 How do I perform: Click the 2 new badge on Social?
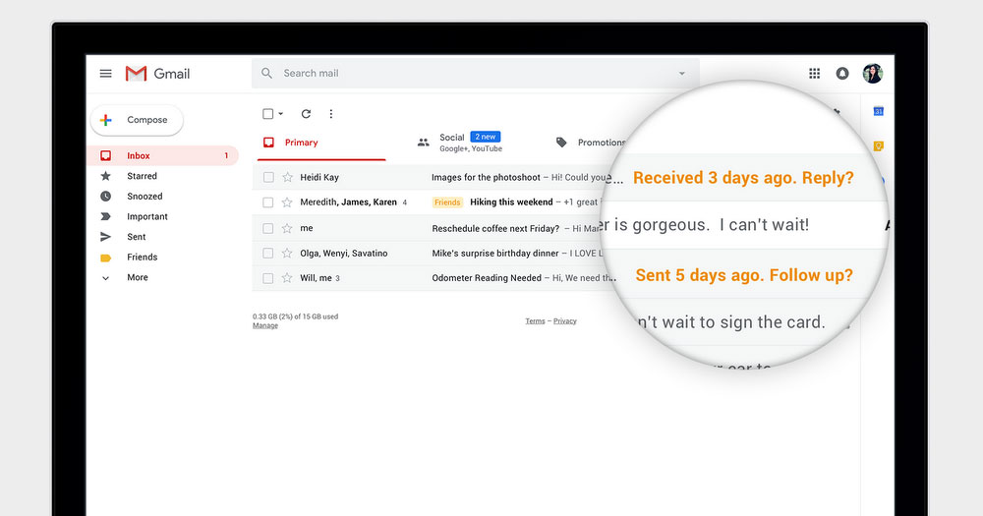click(x=486, y=137)
